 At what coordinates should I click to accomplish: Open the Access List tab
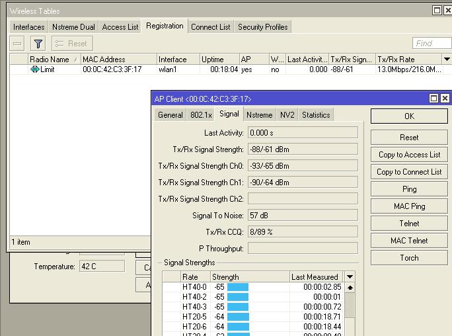[120, 27]
